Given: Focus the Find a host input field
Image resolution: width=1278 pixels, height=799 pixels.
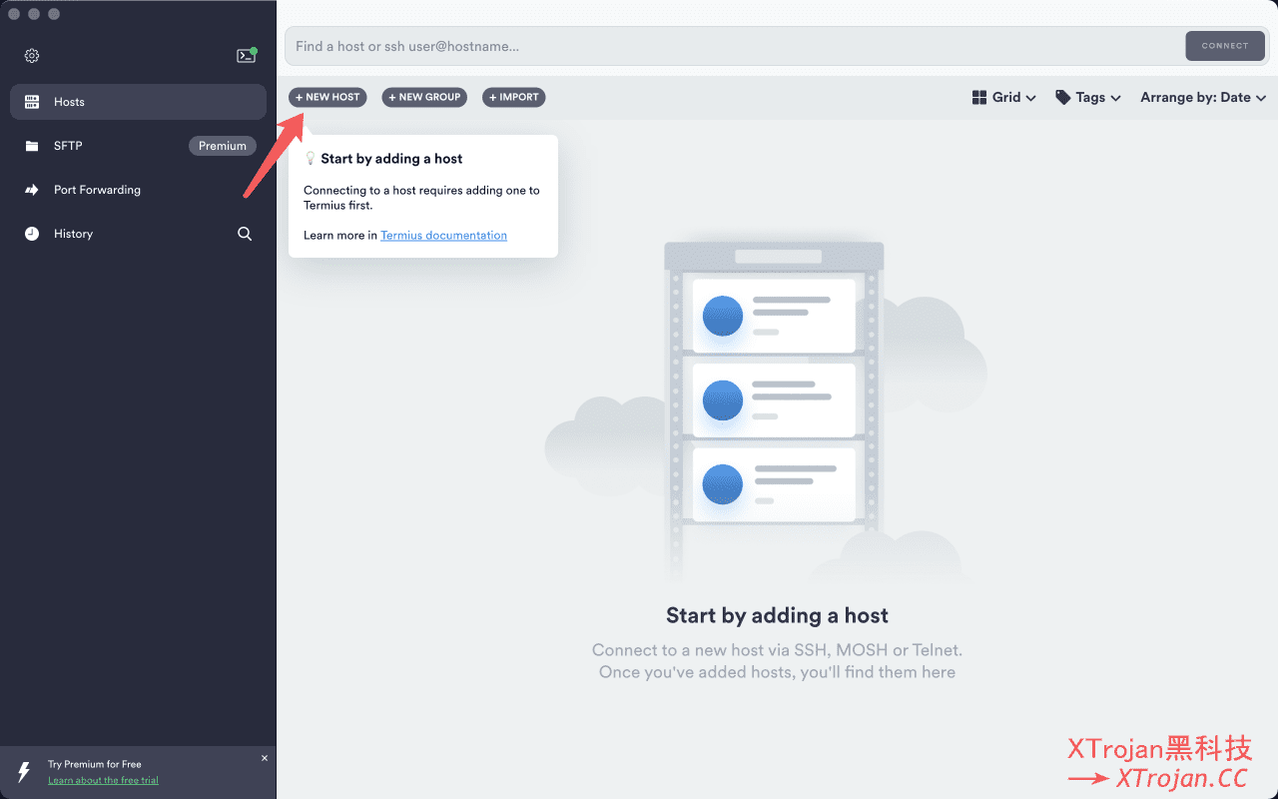Looking at the screenshot, I should pyautogui.click(x=734, y=46).
